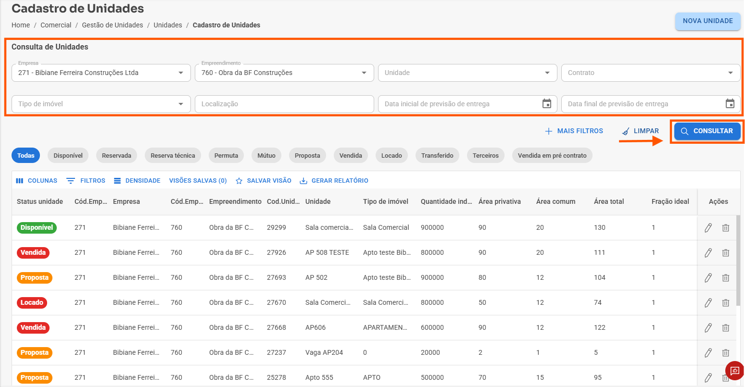Filter by Disponível status chip
The height and width of the screenshot is (387, 745).
click(x=68, y=156)
